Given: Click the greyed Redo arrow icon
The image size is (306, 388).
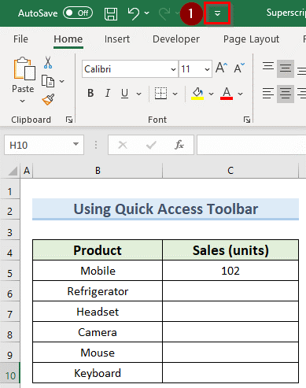Looking at the screenshot, I should pos(164,13).
